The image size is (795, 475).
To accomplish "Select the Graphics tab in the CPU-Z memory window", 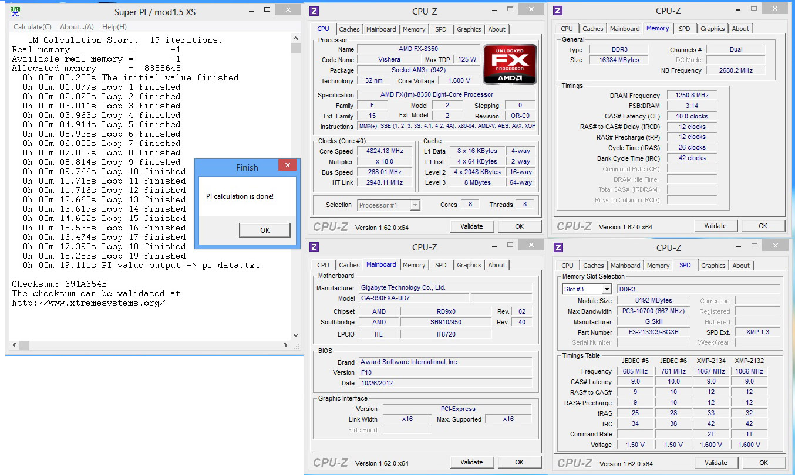I will [x=713, y=29].
